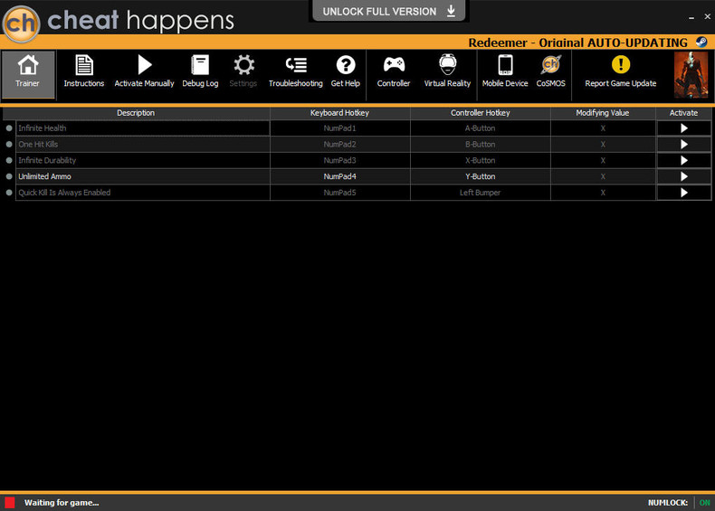Image resolution: width=715 pixels, height=511 pixels.
Task: Click the Steam icon in title bar
Action: [x=701, y=43]
